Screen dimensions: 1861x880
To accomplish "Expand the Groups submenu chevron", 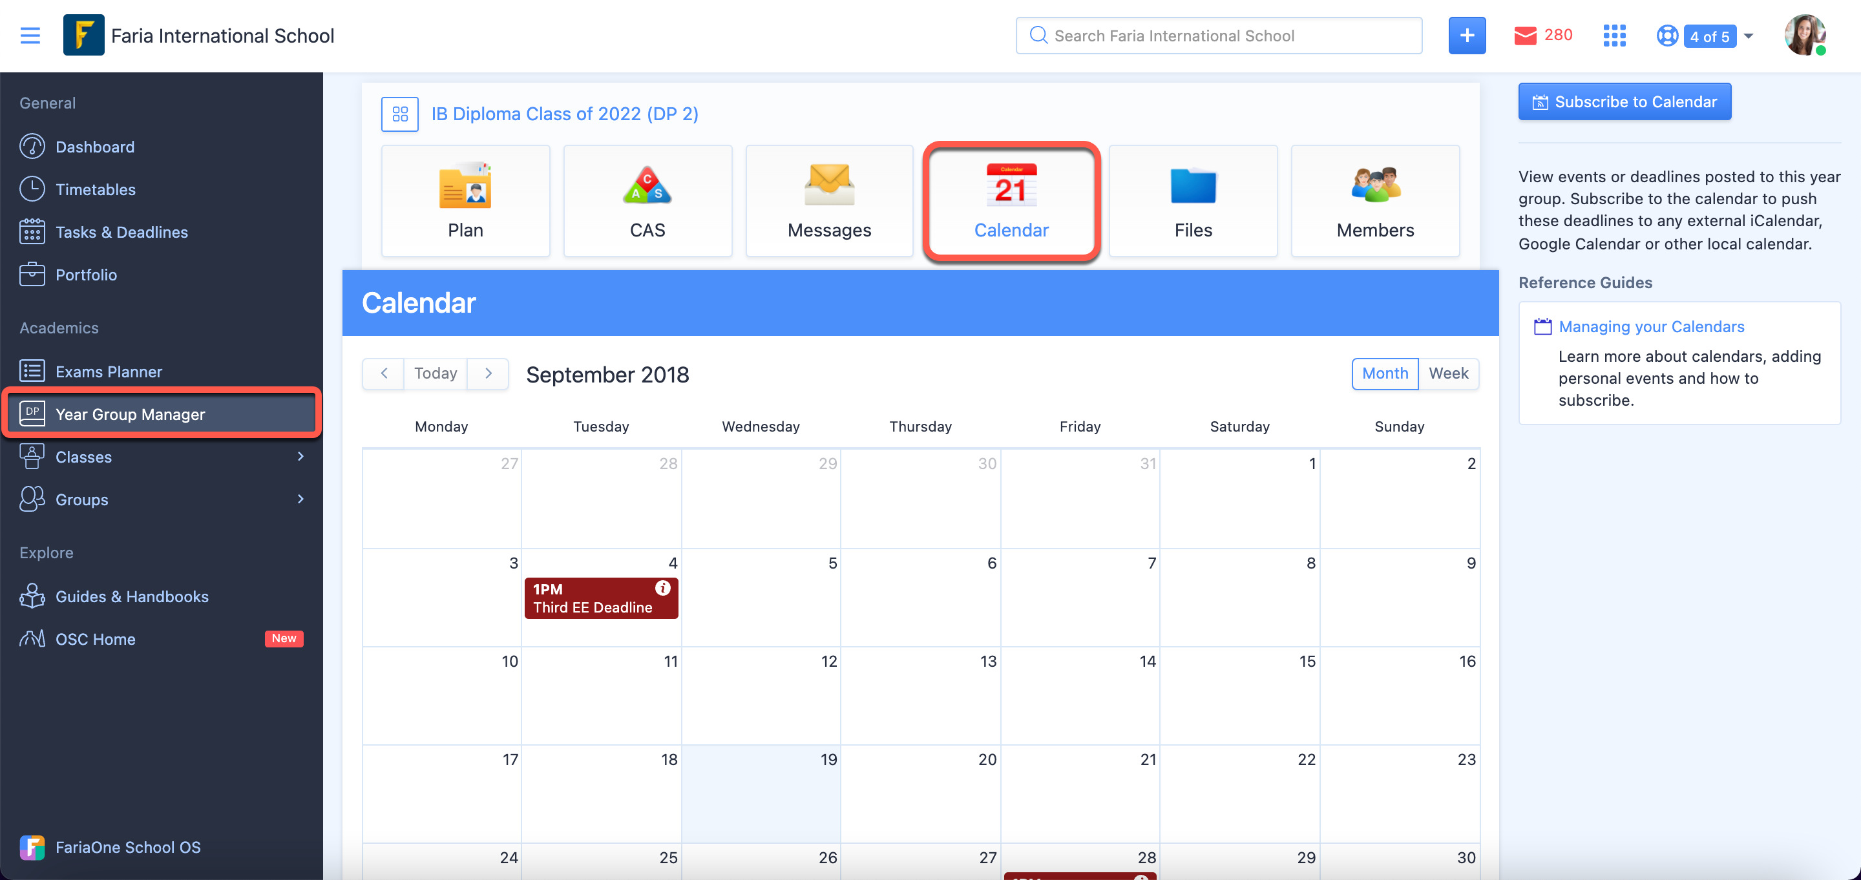I will (300, 499).
